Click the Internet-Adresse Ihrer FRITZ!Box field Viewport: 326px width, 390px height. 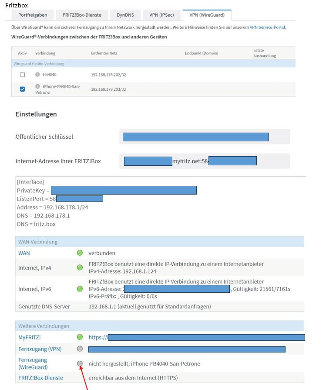[x=204, y=161]
